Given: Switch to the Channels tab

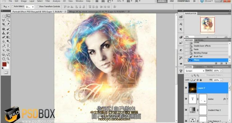Looking at the screenshot, I should coord(199,67).
